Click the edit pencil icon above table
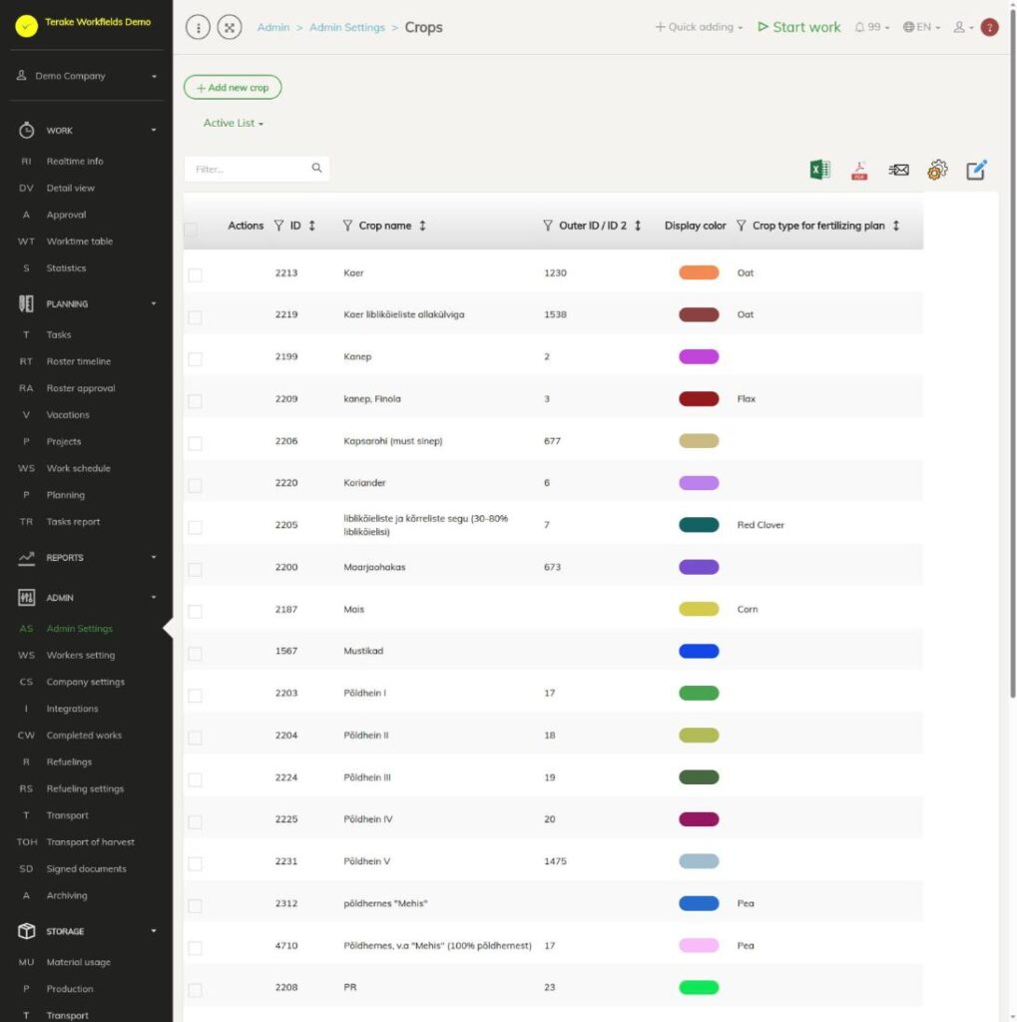Image resolution: width=1017 pixels, height=1022 pixels. [976, 170]
